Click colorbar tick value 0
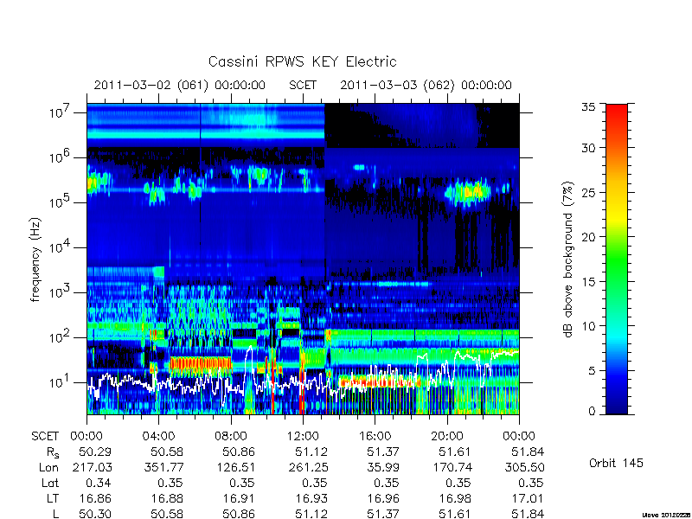Image resolution: width=692 pixels, height=519 pixels. coord(592,412)
